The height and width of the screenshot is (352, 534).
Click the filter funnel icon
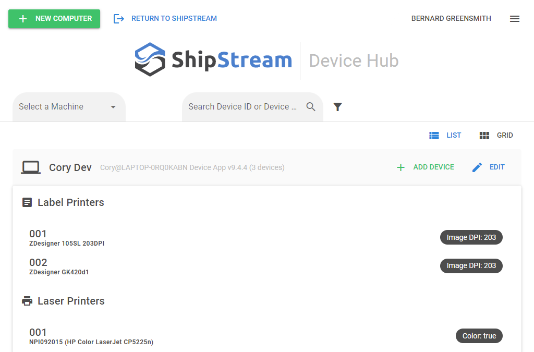pyautogui.click(x=337, y=107)
